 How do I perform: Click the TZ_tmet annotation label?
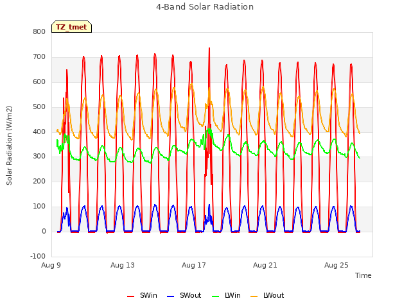(71, 27)
